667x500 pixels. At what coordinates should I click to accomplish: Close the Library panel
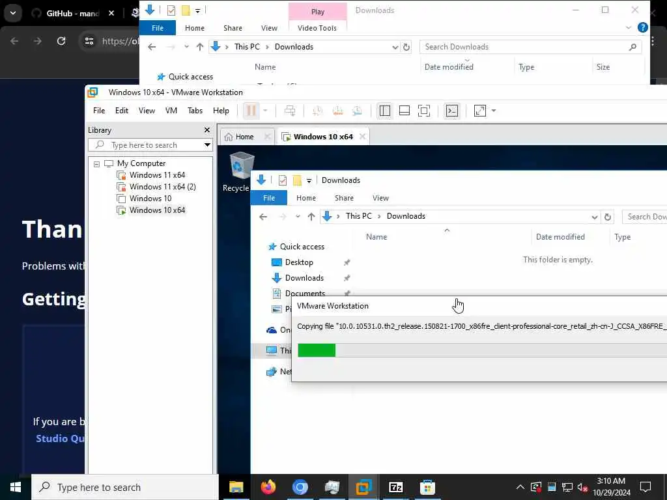point(207,130)
